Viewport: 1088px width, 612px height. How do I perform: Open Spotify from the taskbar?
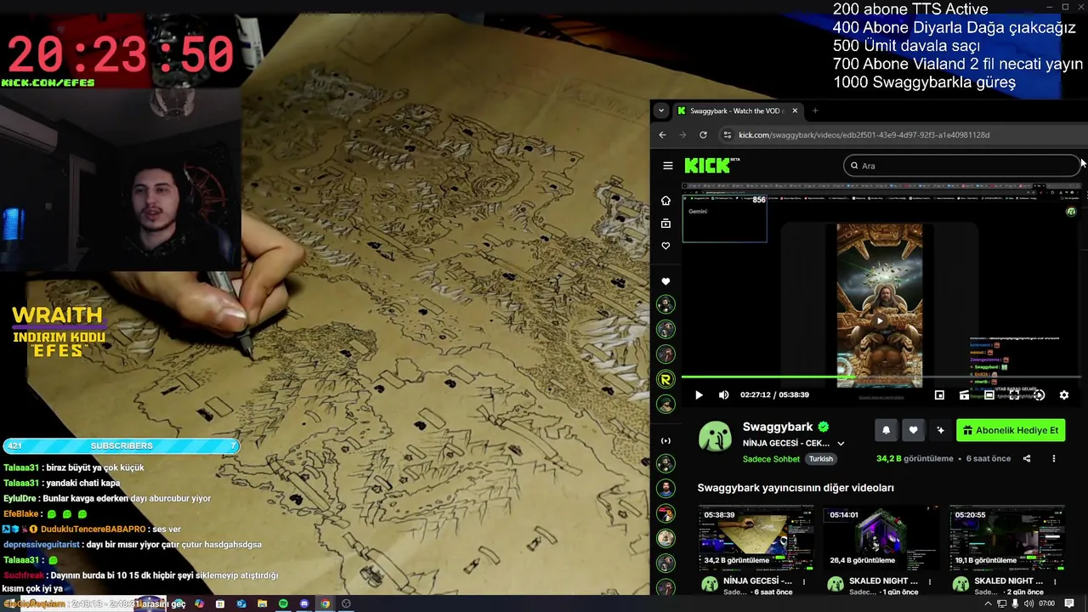point(283,603)
